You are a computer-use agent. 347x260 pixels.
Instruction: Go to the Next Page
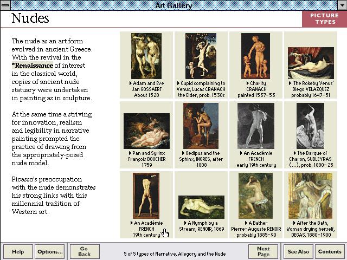pos(264,251)
